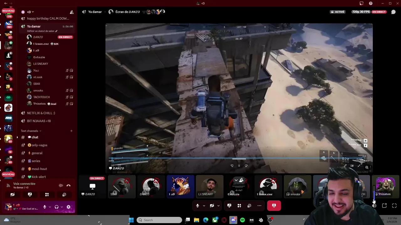
Task: Open Windows Start menu
Action: tap(131, 220)
